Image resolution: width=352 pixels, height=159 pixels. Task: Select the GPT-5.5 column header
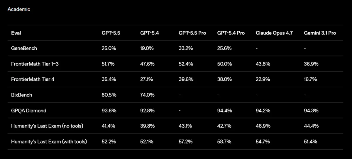[109, 33]
